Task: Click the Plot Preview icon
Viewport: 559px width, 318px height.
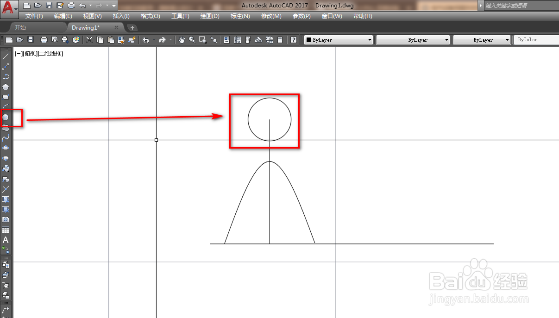Action: click(55, 40)
